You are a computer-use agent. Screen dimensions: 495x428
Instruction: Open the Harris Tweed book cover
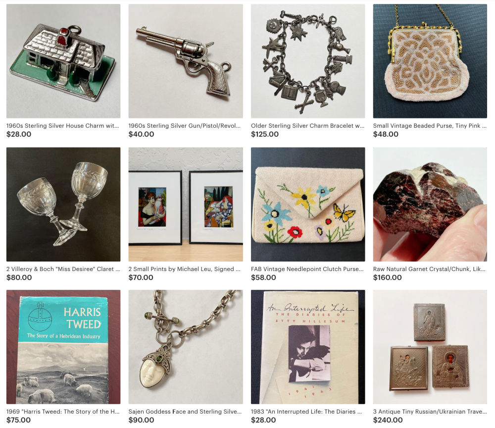tap(63, 347)
